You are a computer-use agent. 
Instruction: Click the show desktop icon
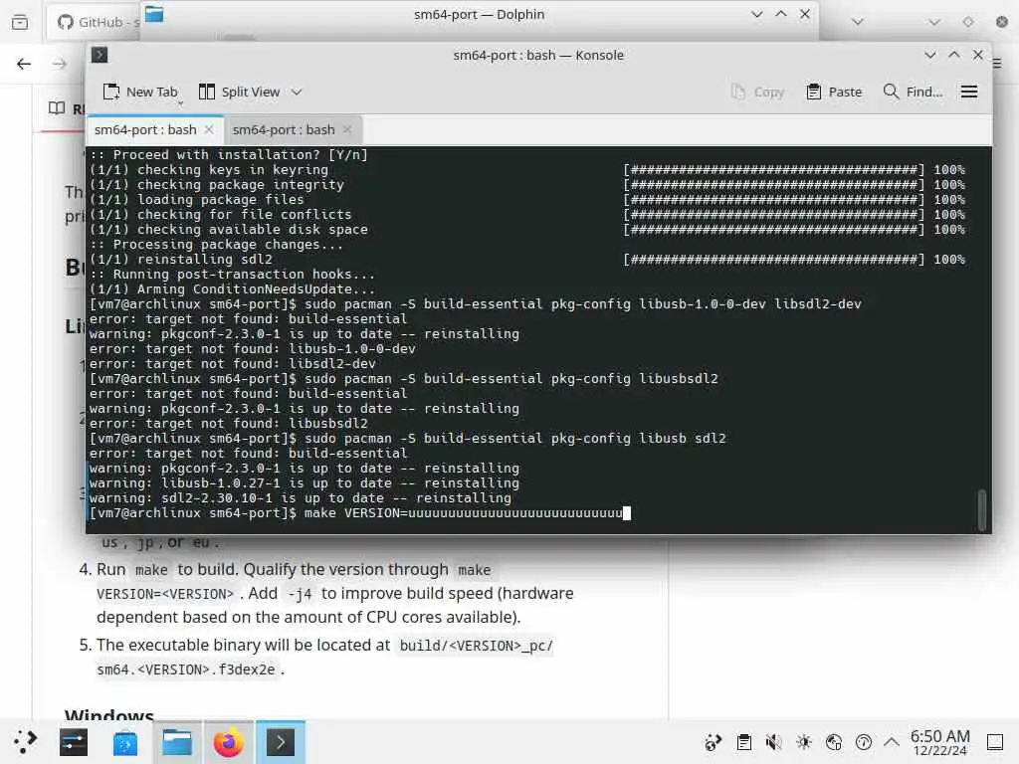click(x=994, y=742)
